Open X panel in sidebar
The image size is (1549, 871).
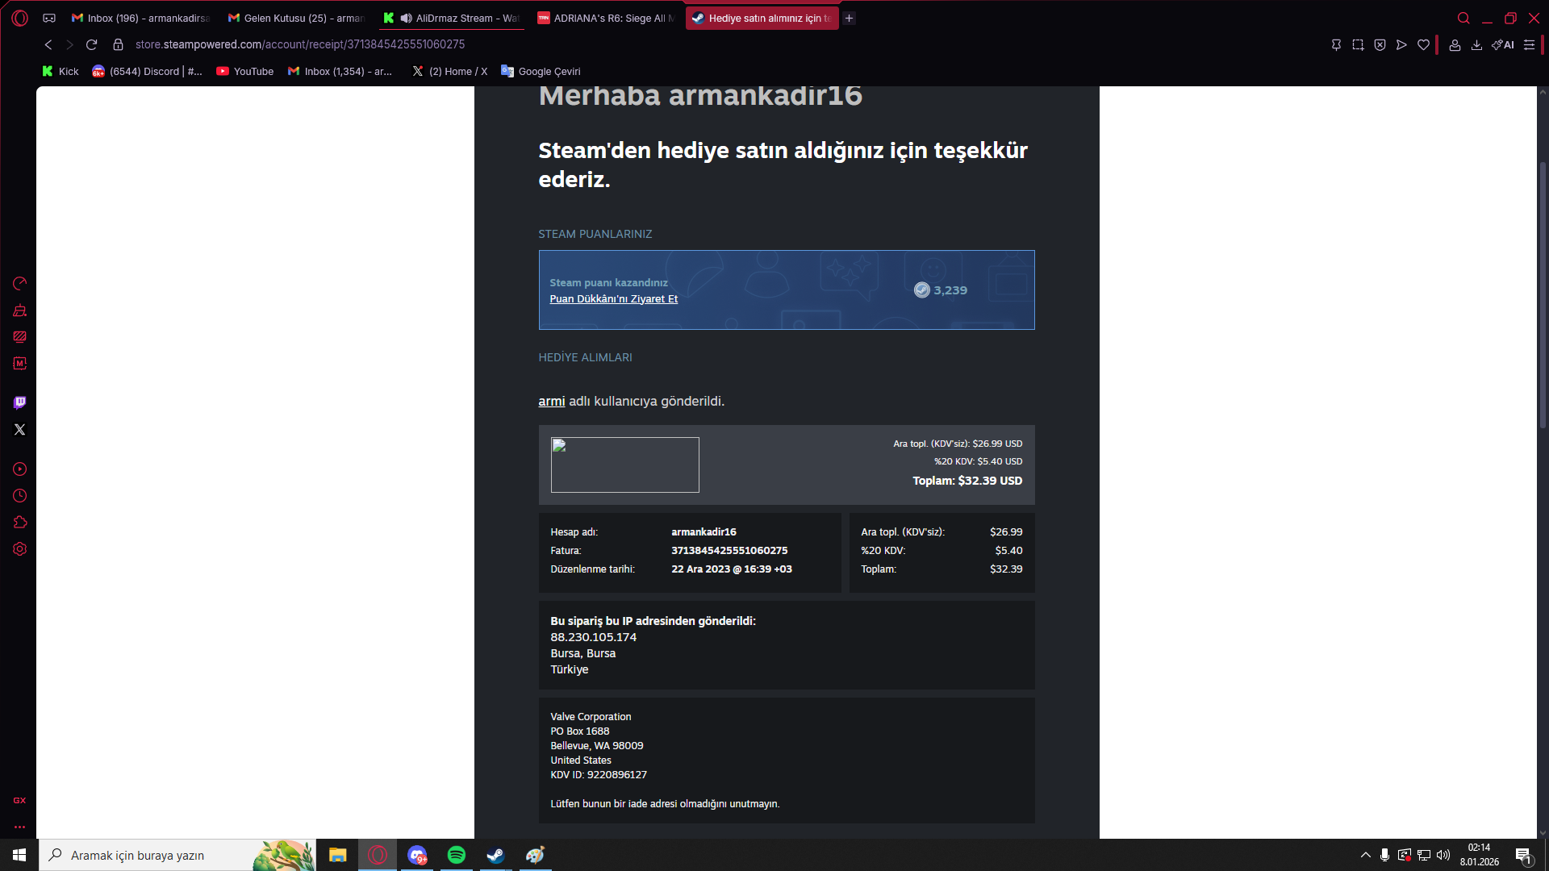tap(20, 430)
